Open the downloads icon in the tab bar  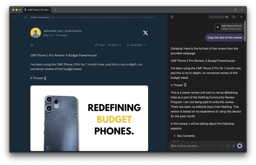click(x=235, y=10)
